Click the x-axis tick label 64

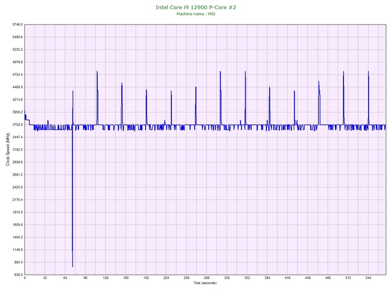[x=65, y=278]
